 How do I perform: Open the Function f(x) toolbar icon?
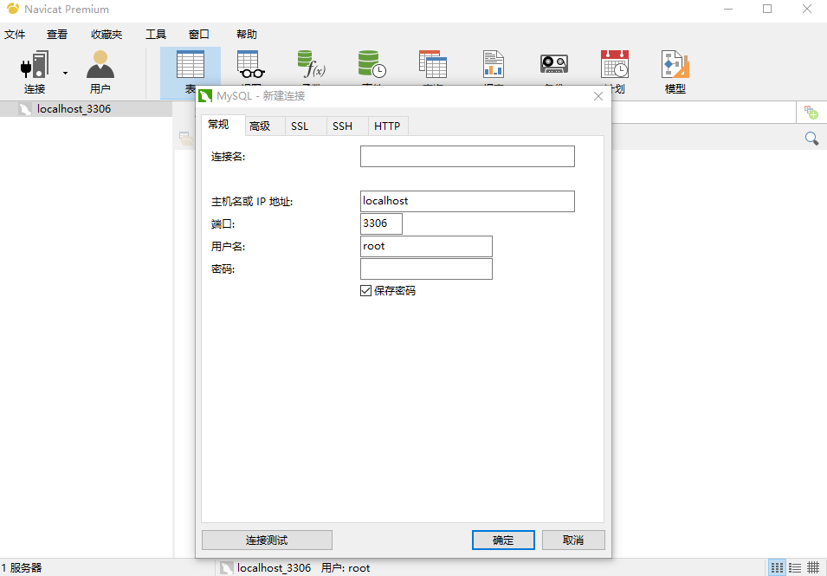click(311, 64)
